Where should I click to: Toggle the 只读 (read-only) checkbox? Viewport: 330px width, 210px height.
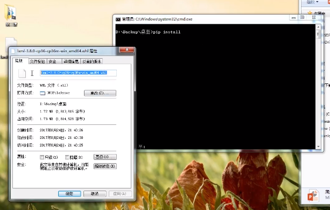click(42, 157)
